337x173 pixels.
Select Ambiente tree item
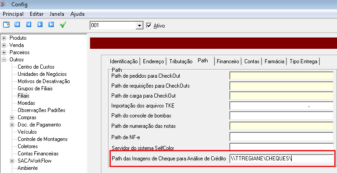(x=28, y=168)
